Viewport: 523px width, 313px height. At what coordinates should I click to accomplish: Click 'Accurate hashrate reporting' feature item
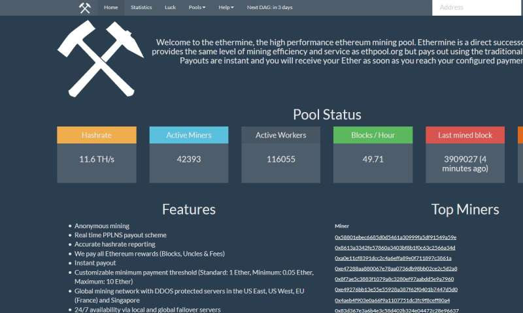(115, 244)
